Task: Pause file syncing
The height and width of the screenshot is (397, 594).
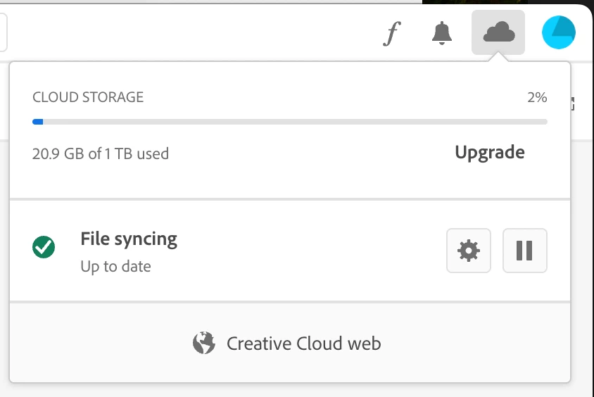Action: tap(524, 250)
